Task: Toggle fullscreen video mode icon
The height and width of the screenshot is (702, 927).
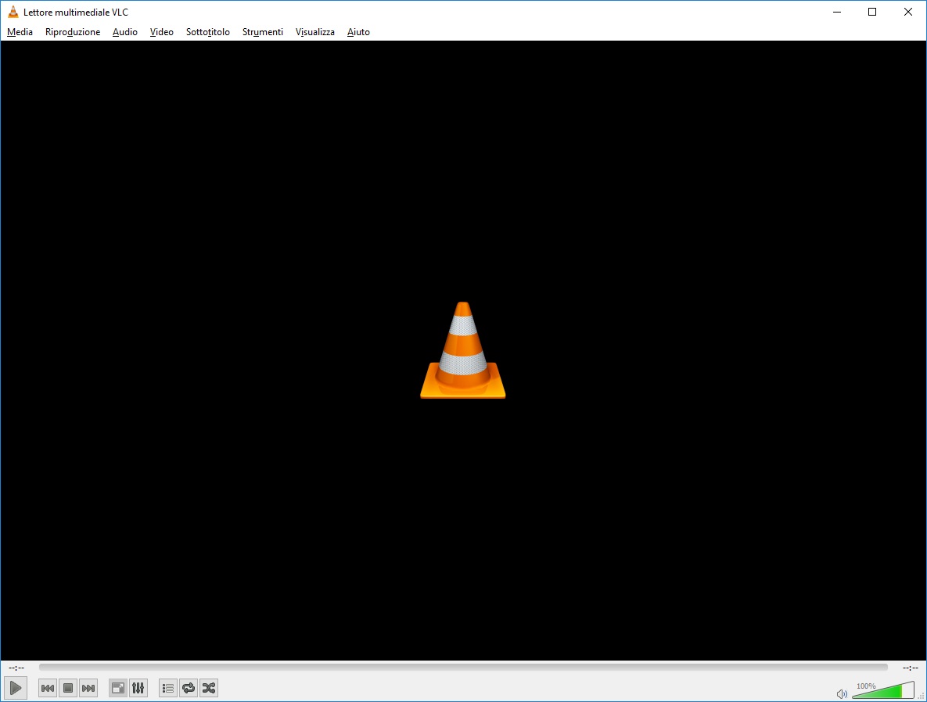Action: click(118, 688)
